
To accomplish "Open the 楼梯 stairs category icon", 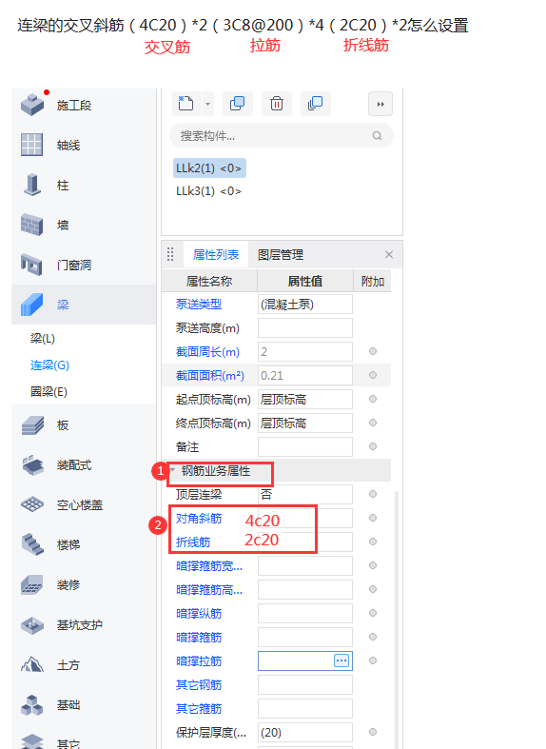I will click(x=32, y=544).
